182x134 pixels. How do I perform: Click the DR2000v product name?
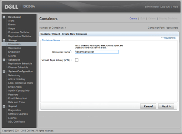(29, 7)
